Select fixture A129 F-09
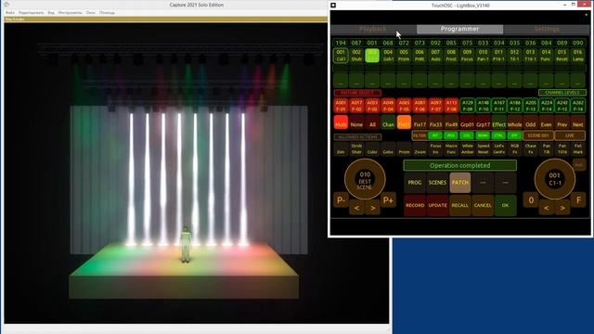594x334 pixels. (x=468, y=106)
